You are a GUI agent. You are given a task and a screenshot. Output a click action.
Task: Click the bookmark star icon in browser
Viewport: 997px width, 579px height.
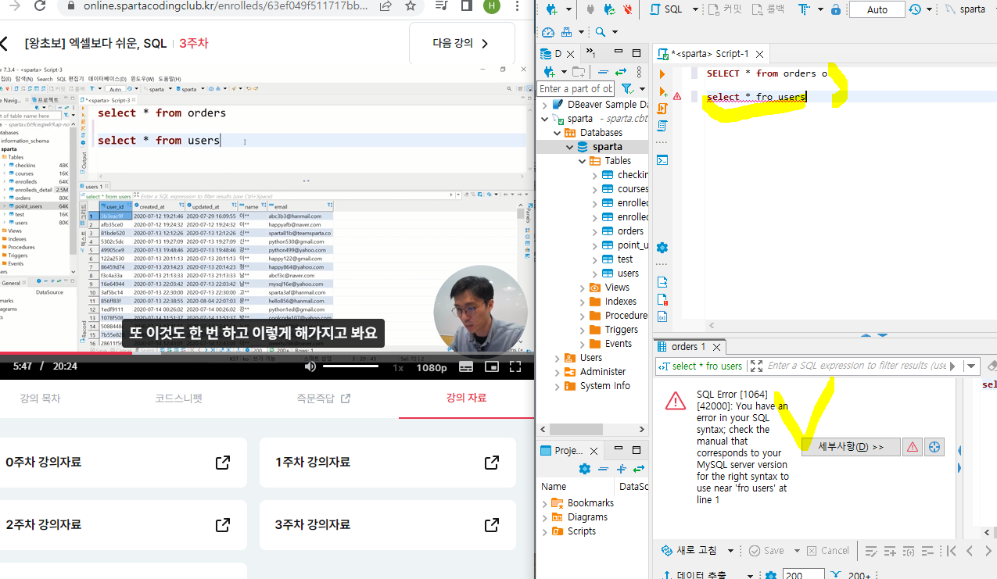(x=411, y=6)
